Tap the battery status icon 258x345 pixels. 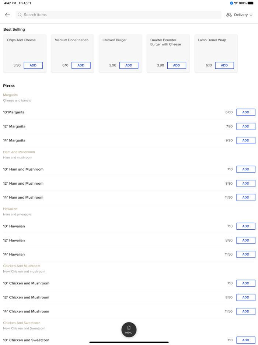click(251, 3)
